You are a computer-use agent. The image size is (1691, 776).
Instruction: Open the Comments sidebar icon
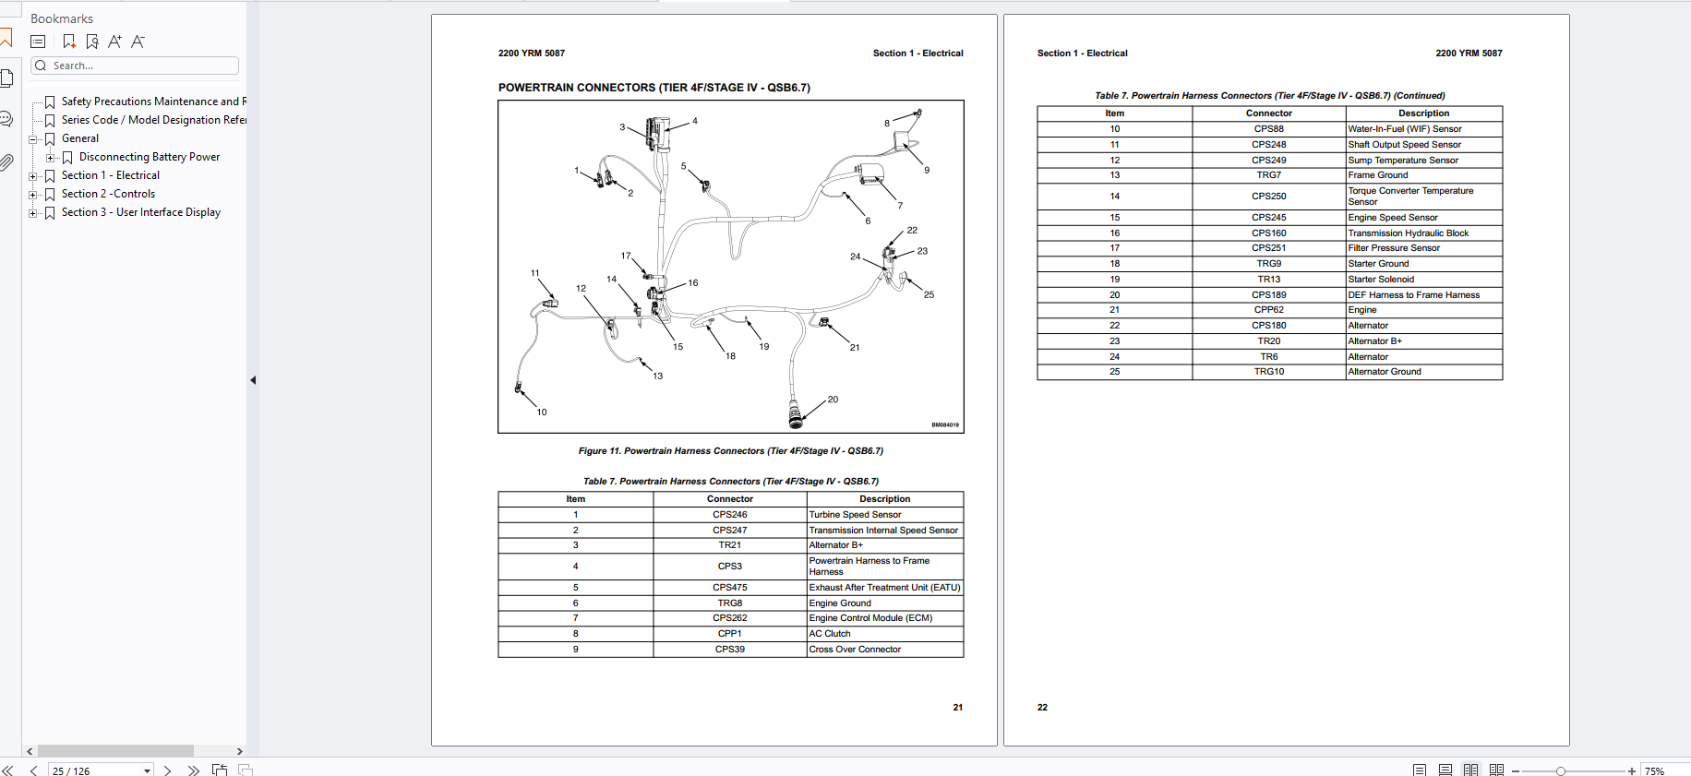(6, 119)
